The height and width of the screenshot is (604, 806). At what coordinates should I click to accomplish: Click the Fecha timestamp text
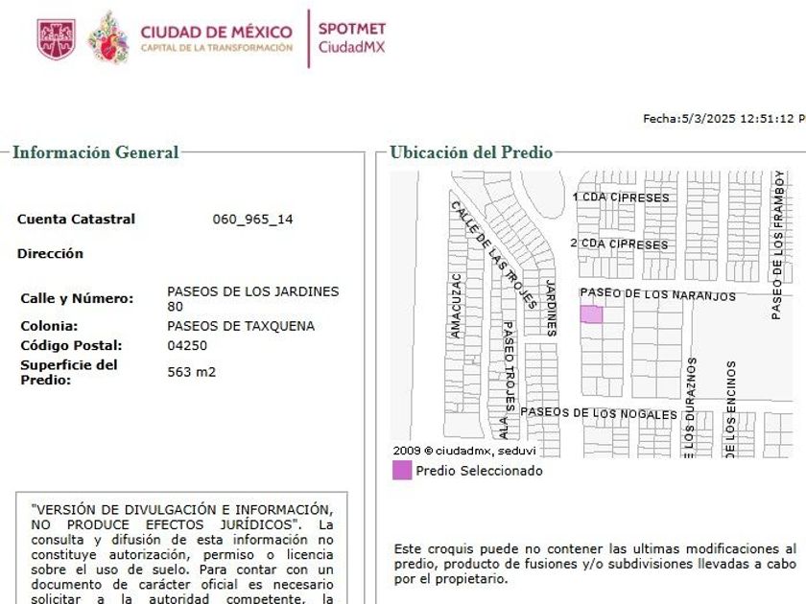tap(723, 119)
